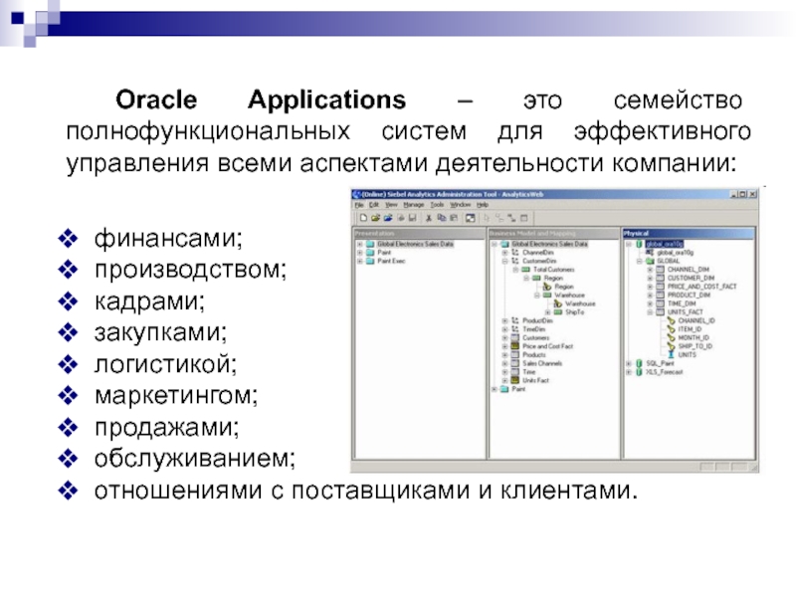Screen dimensions: 796x597
Task: Expand the CHANNEL_DIM table node
Action: 650,270
